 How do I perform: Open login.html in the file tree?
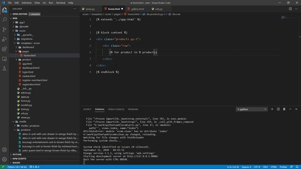pos(45,72)
